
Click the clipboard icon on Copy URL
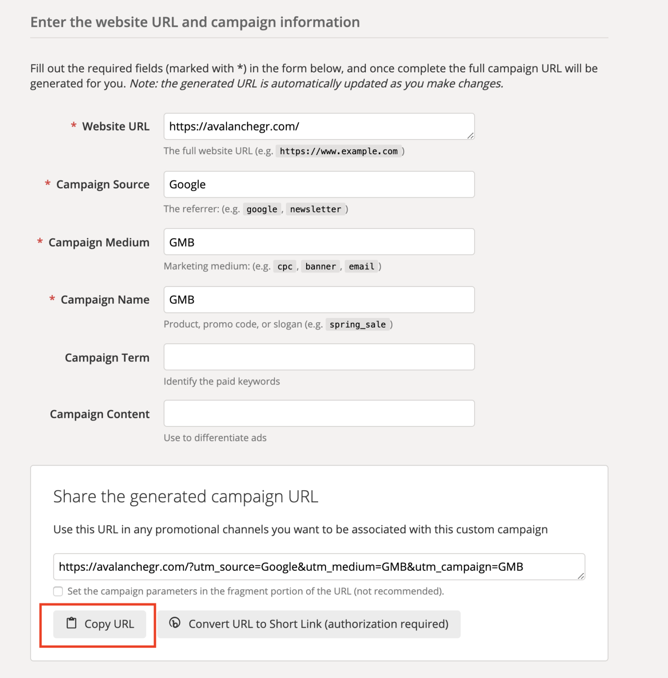point(71,624)
